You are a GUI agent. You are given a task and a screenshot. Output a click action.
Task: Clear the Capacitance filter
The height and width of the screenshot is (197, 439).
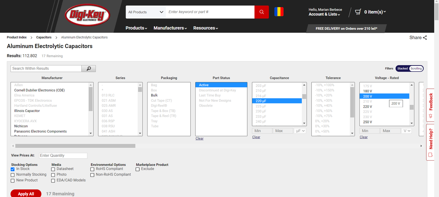(x=256, y=137)
